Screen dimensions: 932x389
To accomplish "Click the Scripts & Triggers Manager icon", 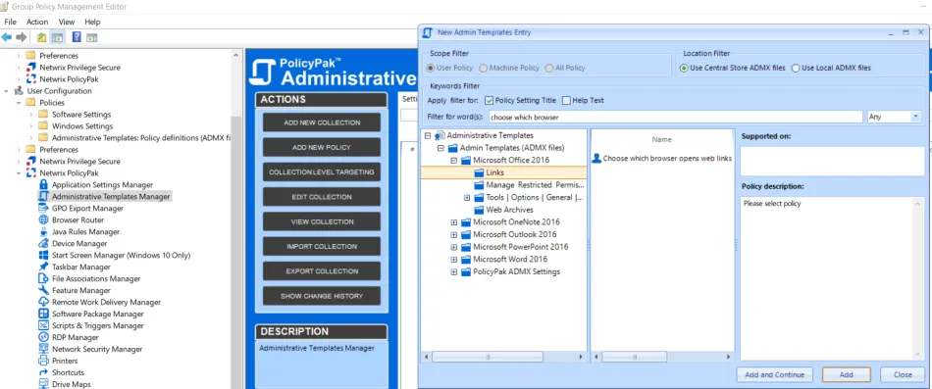I will tap(43, 325).
